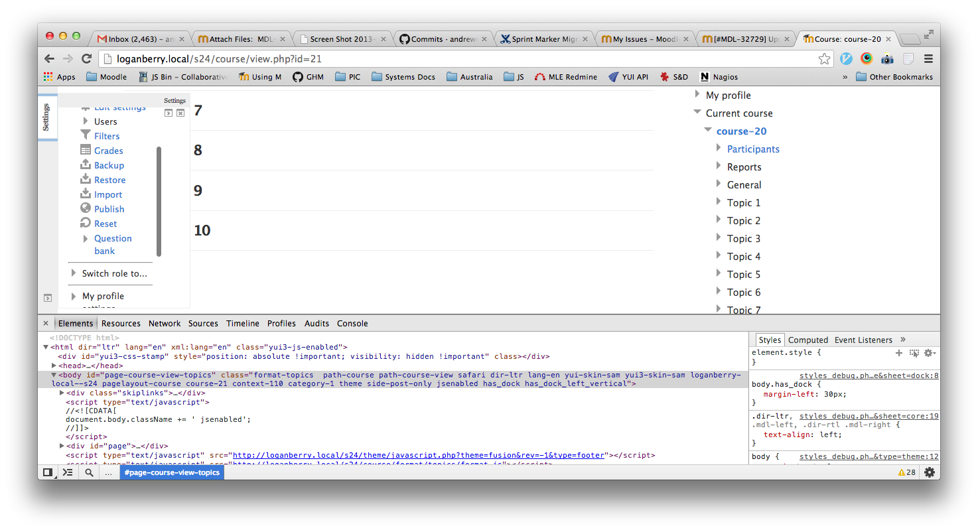The image size is (978, 532).
Task: Open the Other Bookmarks folder
Action: (x=894, y=77)
